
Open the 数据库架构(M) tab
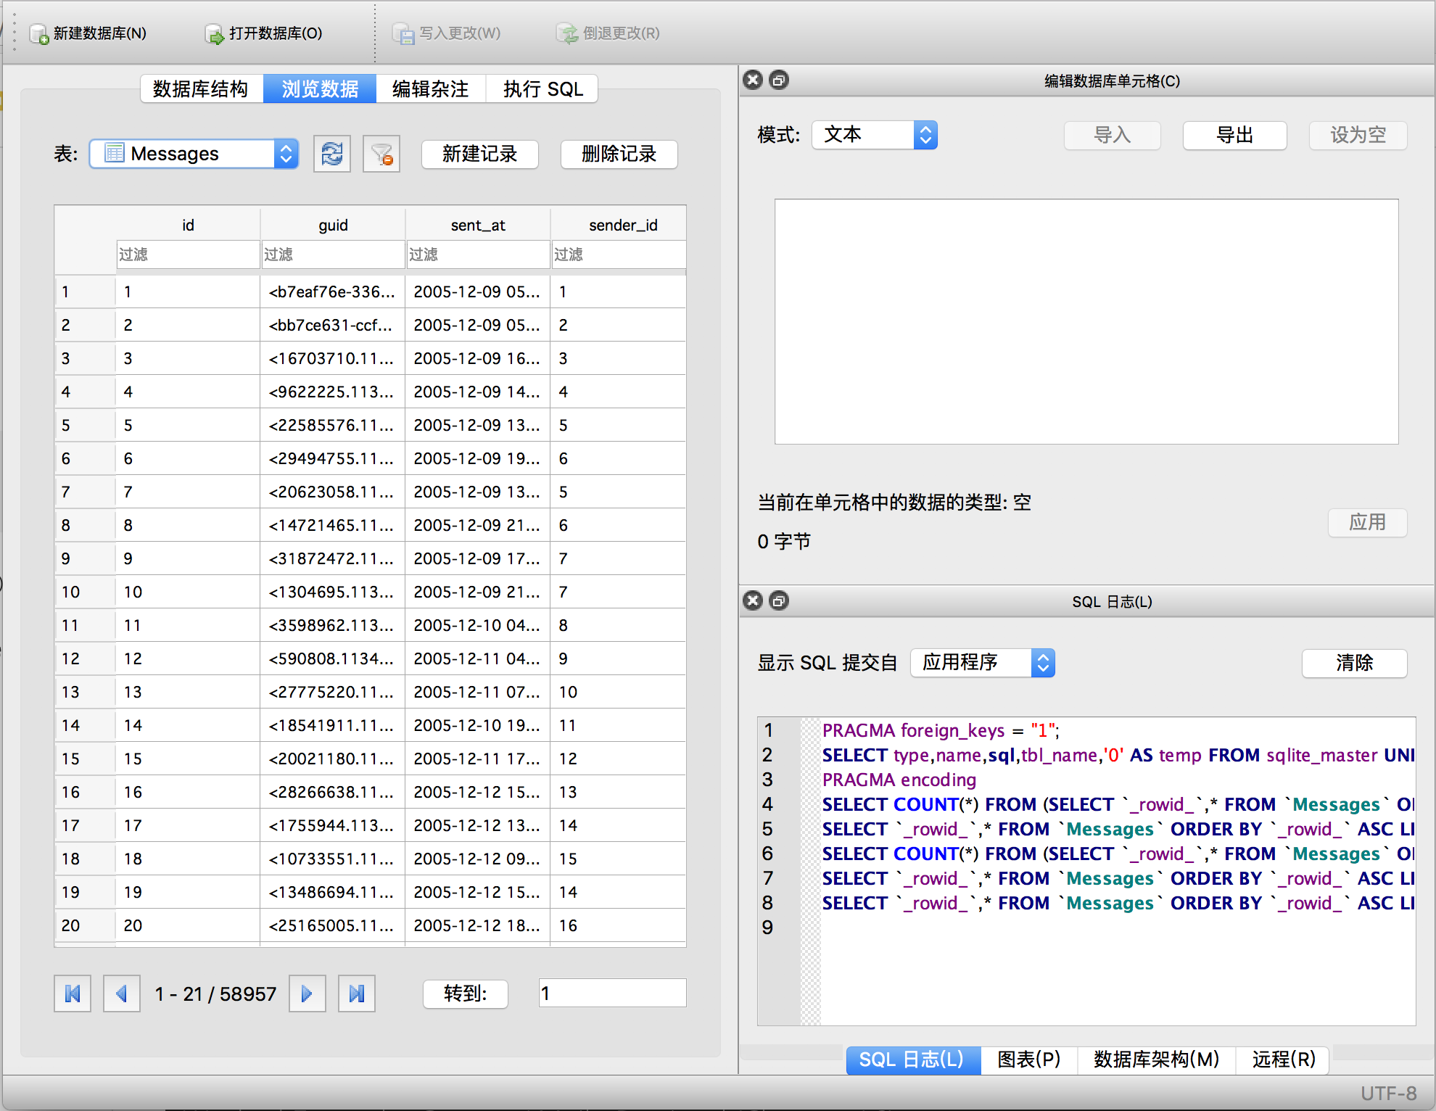[1155, 1060]
